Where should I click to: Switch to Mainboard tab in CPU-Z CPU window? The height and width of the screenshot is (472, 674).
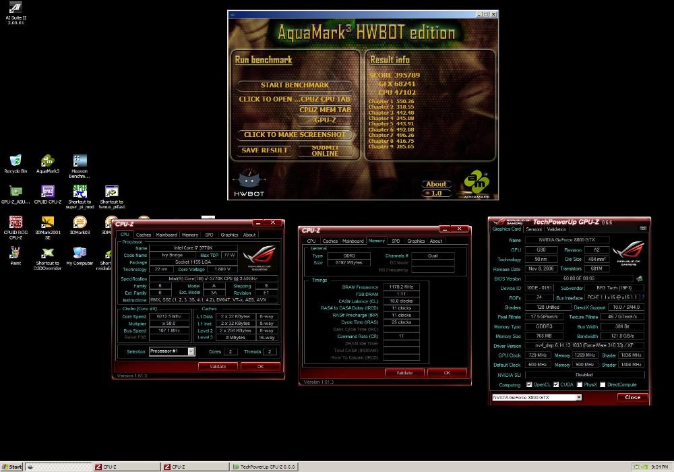click(x=166, y=235)
